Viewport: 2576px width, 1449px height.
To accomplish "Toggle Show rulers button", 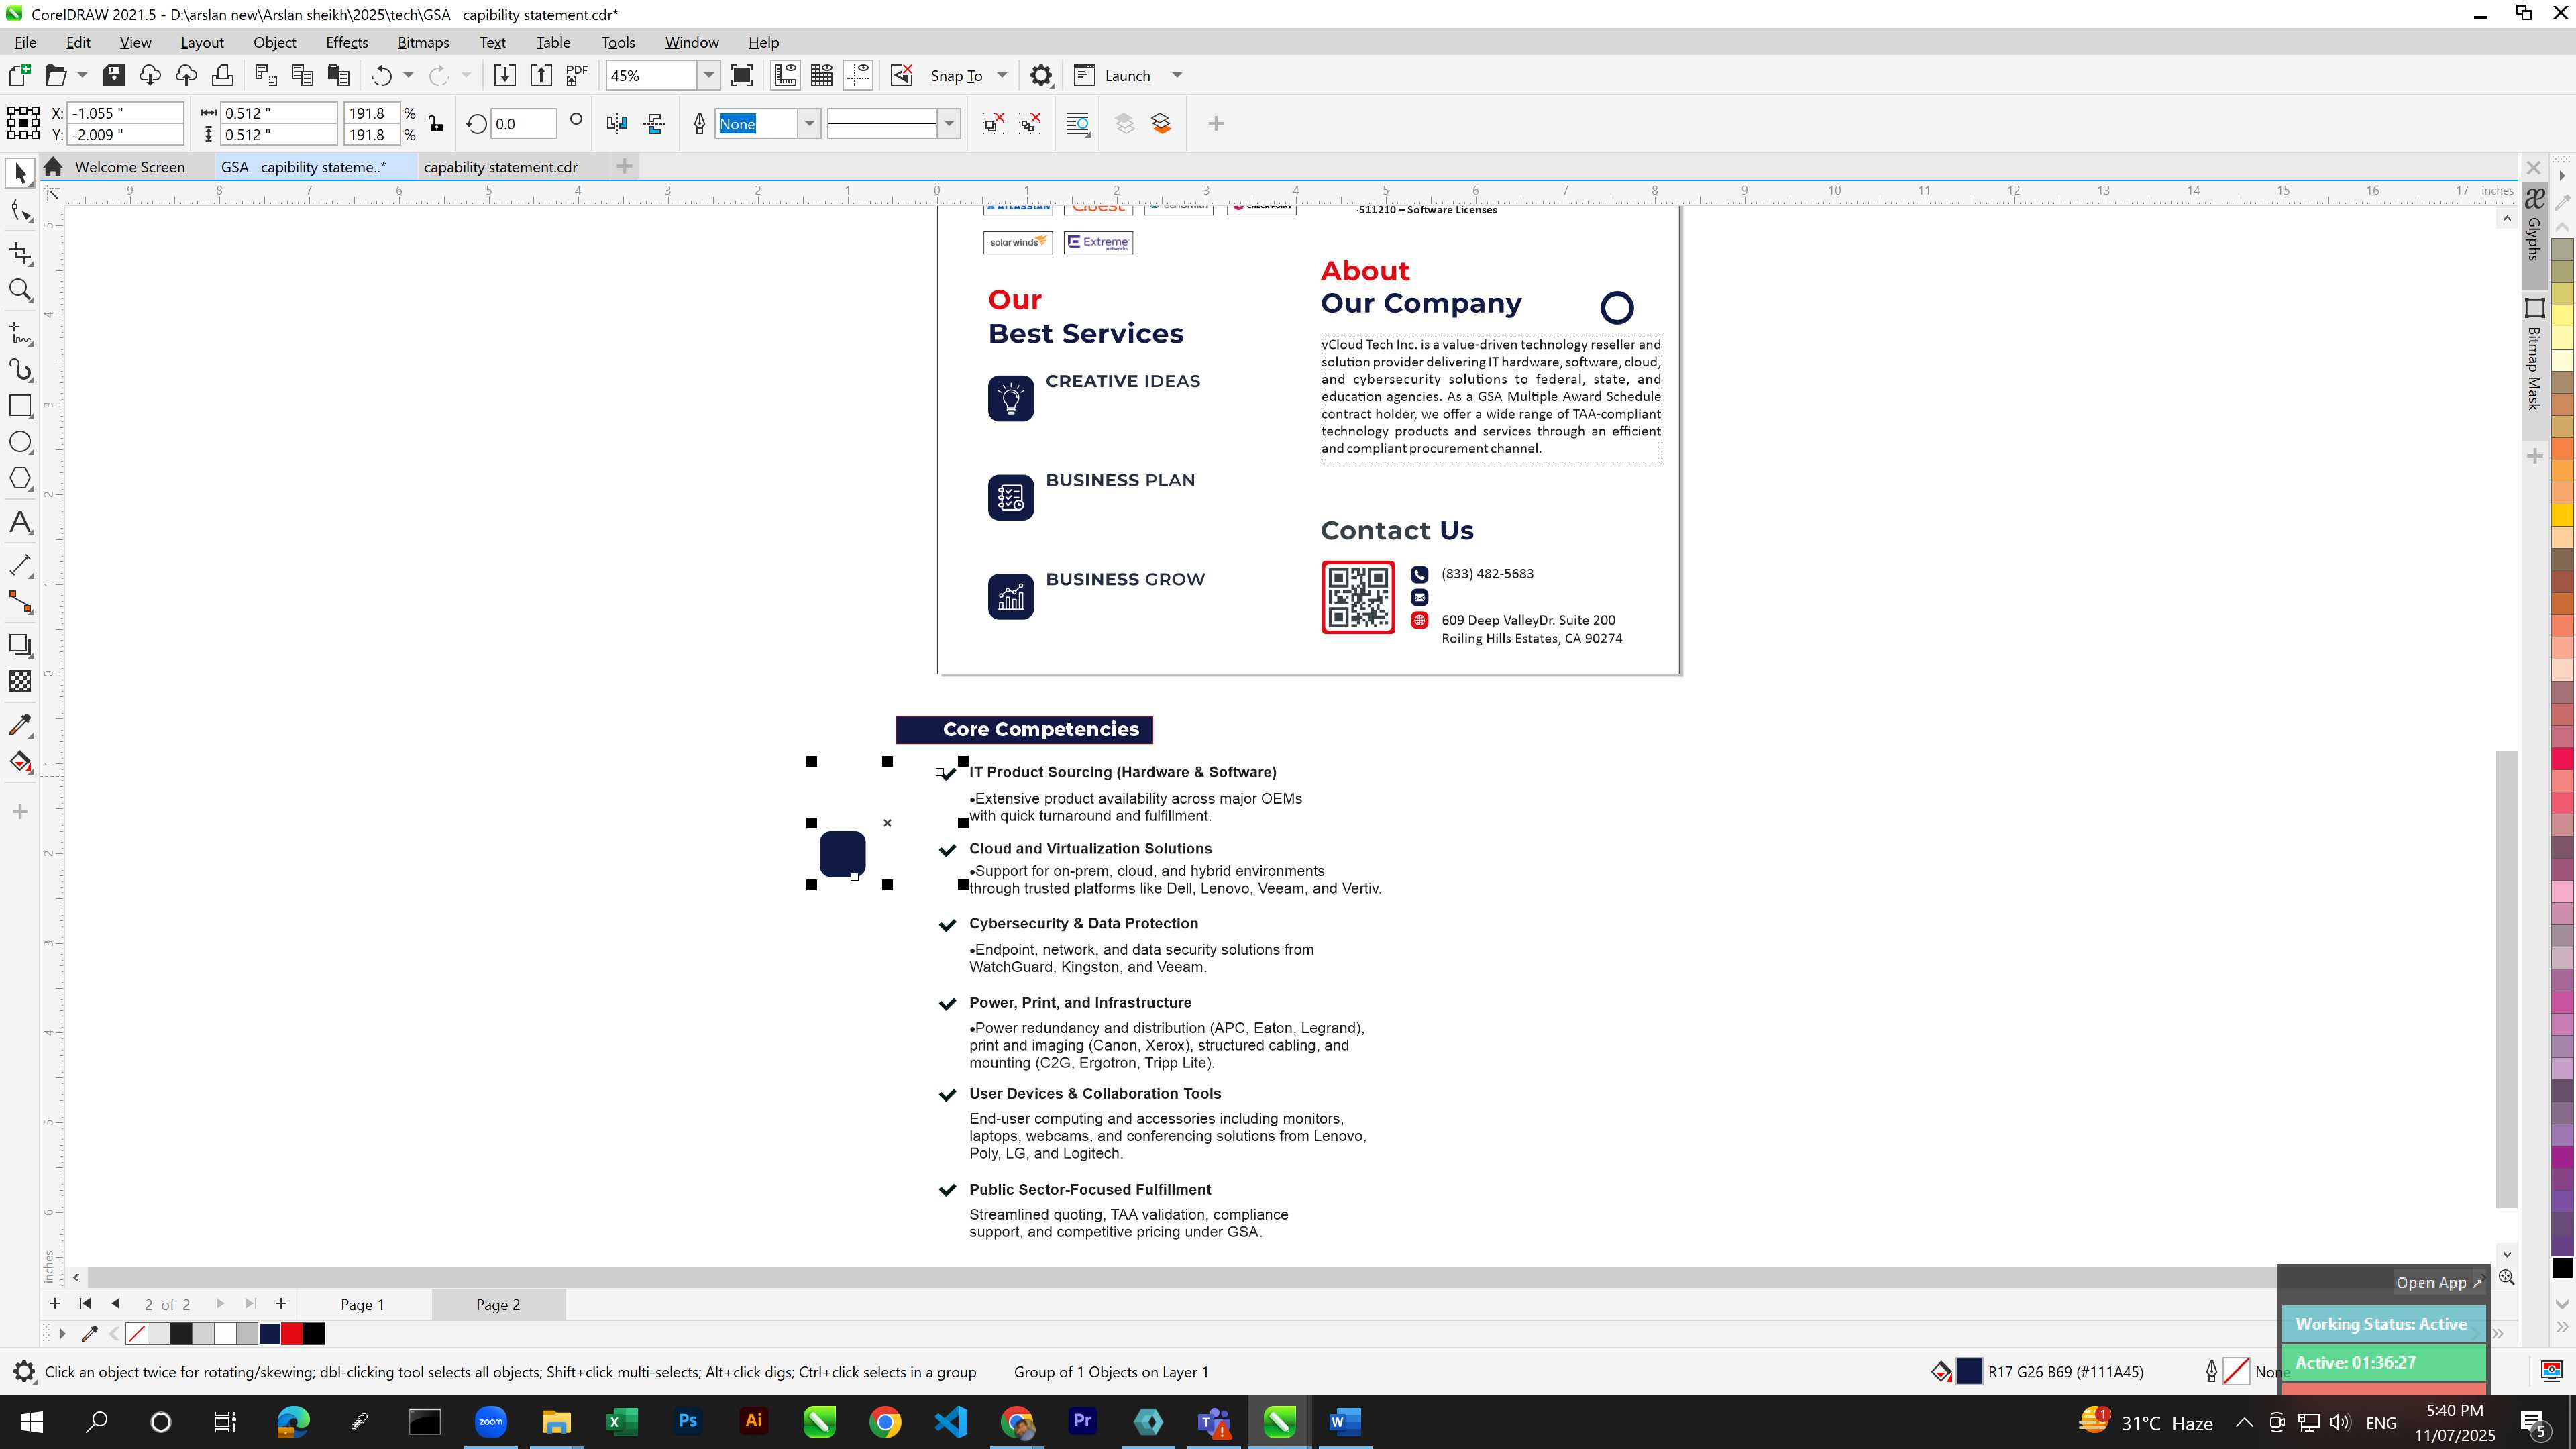I will (x=785, y=76).
